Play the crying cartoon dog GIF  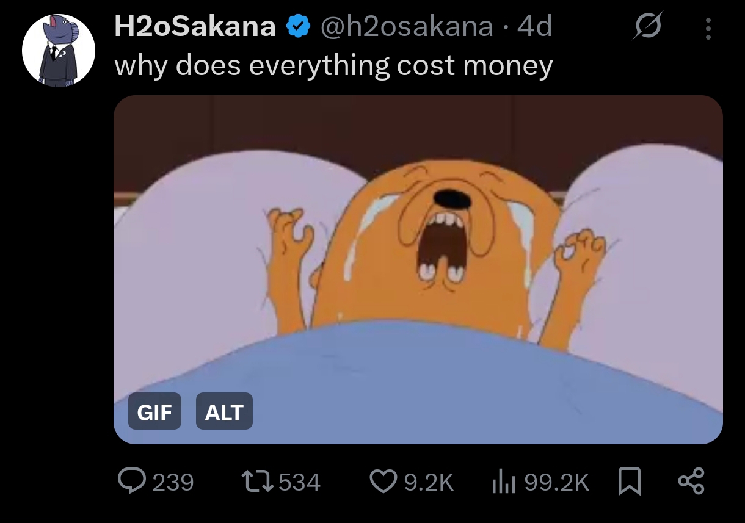418,269
